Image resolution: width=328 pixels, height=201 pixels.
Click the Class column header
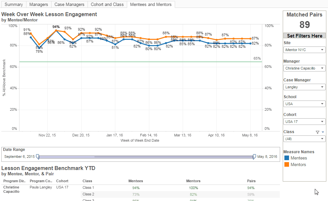[x=87, y=181]
